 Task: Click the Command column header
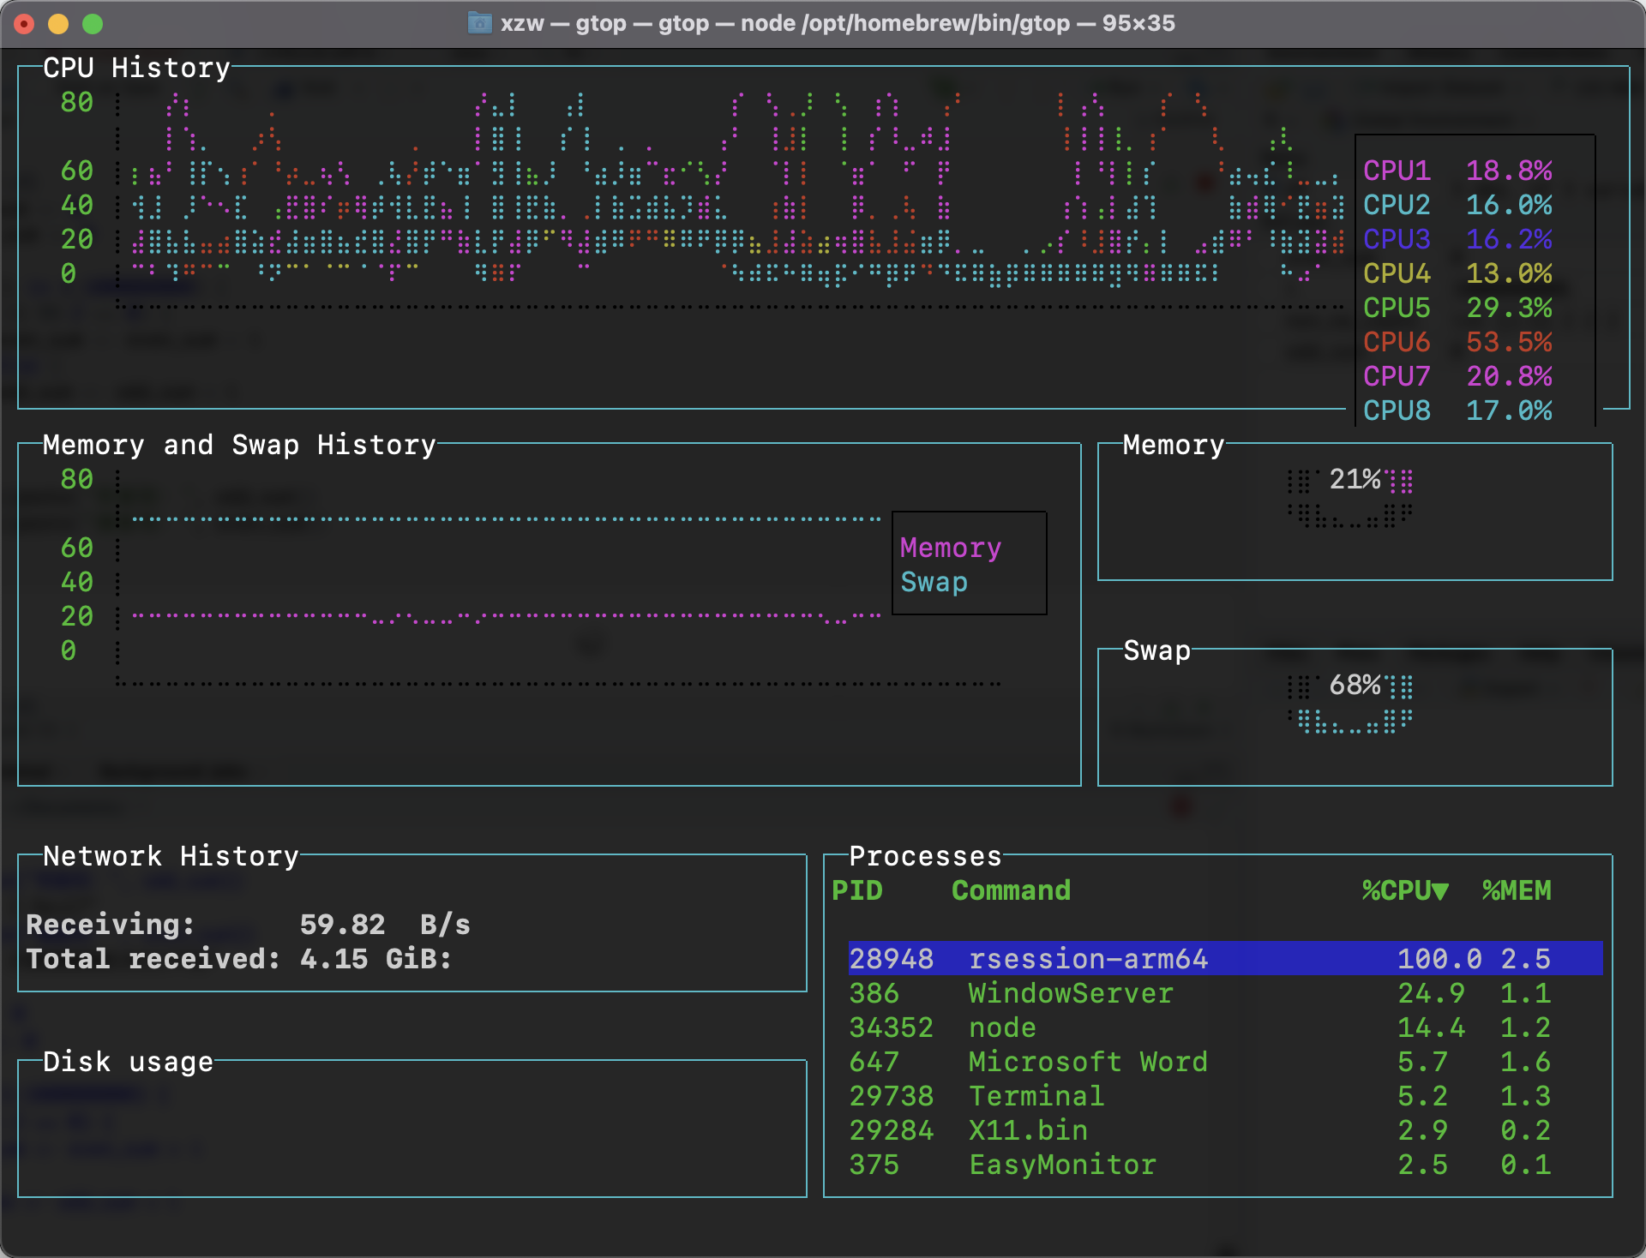tap(1011, 890)
